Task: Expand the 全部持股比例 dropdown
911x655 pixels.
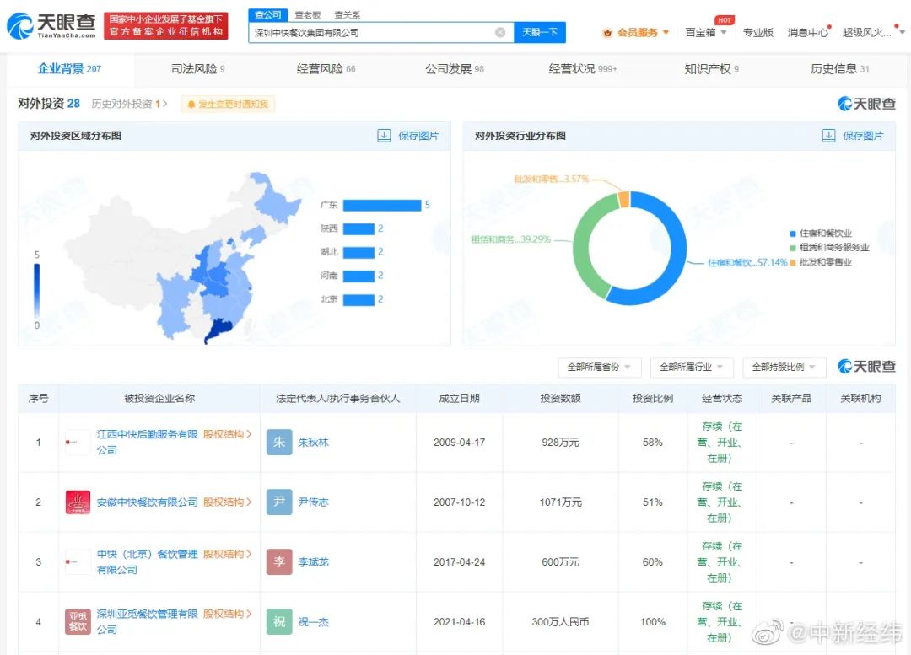Action: click(784, 368)
